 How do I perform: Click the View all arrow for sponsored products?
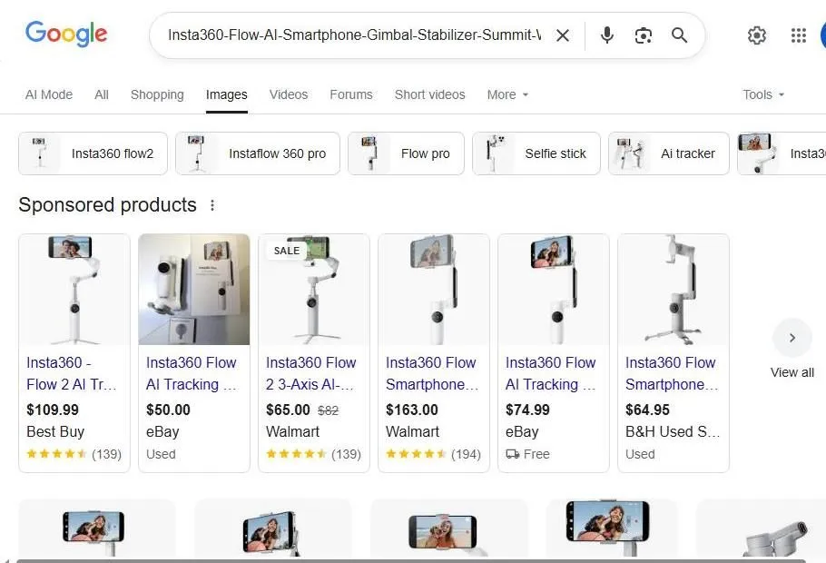point(792,337)
